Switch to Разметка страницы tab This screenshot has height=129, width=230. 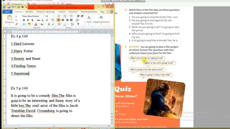(46, 11)
